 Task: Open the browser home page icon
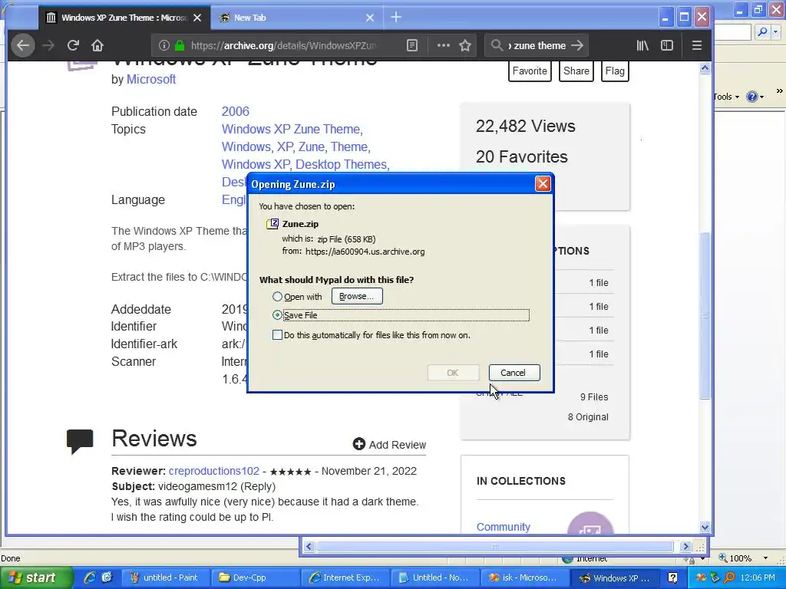pyautogui.click(x=97, y=45)
